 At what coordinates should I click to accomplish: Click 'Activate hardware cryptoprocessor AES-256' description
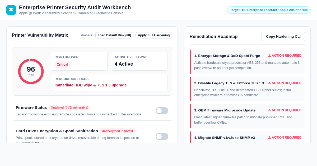pyautogui.click(x=248, y=65)
